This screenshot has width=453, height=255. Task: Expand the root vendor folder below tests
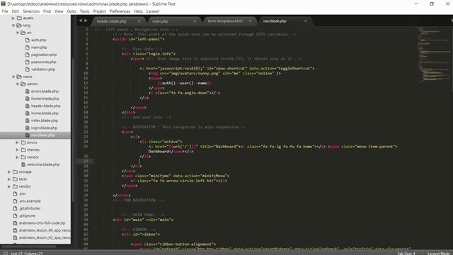point(9,186)
